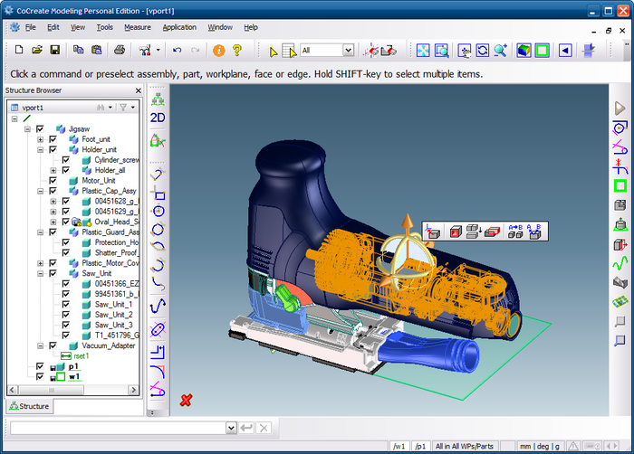634x454 pixels.
Task: Close the Structure Browser panel
Action: point(139,90)
